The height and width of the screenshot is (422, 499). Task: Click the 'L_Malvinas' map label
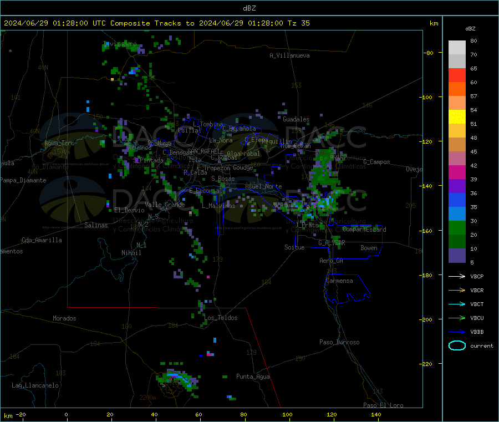(218, 206)
